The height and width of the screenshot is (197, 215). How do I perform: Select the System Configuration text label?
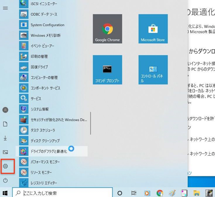pos(47,25)
